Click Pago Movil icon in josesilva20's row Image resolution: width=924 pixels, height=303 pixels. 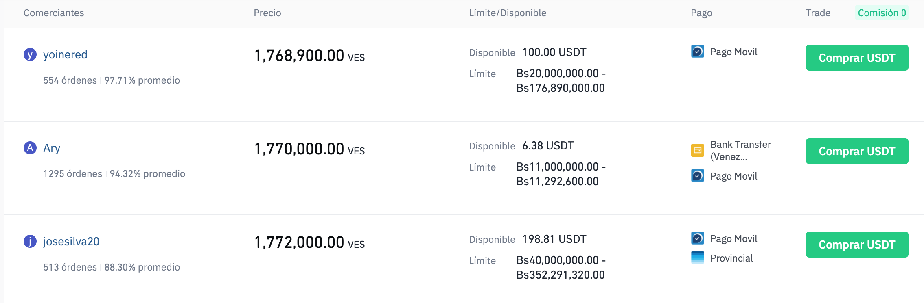click(x=698, y=238)
